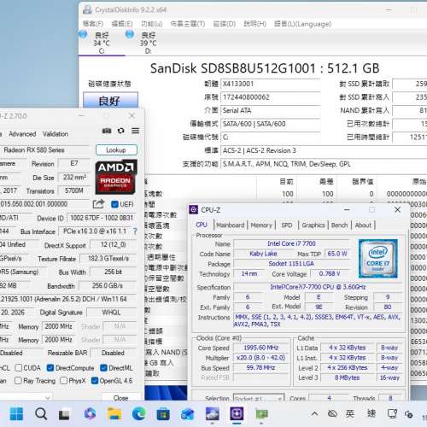The image size is (427, 427).
Task: Open the Windows Start menu
Action: pos(16,414)
